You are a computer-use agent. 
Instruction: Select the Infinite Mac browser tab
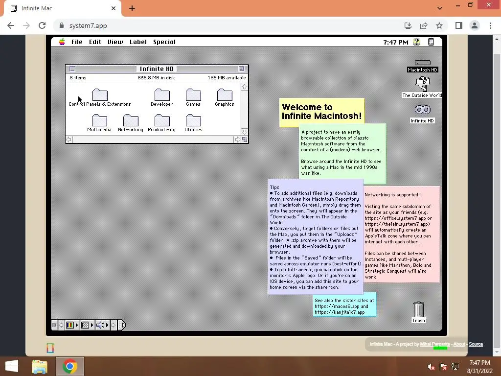coord(63,8)
